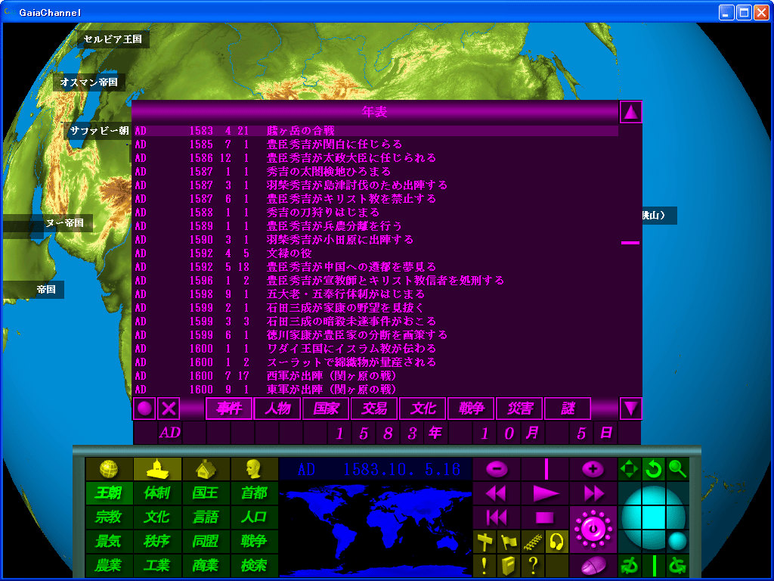Viewport: 774px width, 581px height.
Task: Select the 農業 display mode
Action: click(109, 566)
